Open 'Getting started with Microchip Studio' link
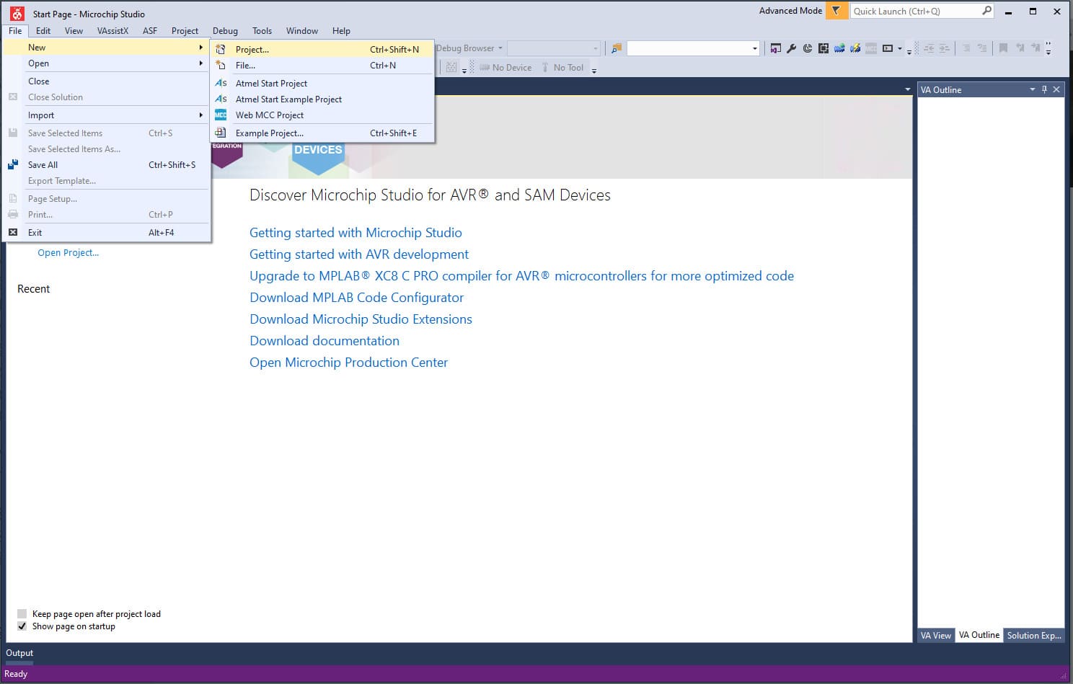The width and height of the screenshot is (1073, 684). pos(356,233)
